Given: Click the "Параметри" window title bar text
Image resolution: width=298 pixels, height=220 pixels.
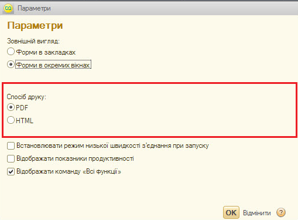Looking at the screenshot, I should [x=34, y=8].
